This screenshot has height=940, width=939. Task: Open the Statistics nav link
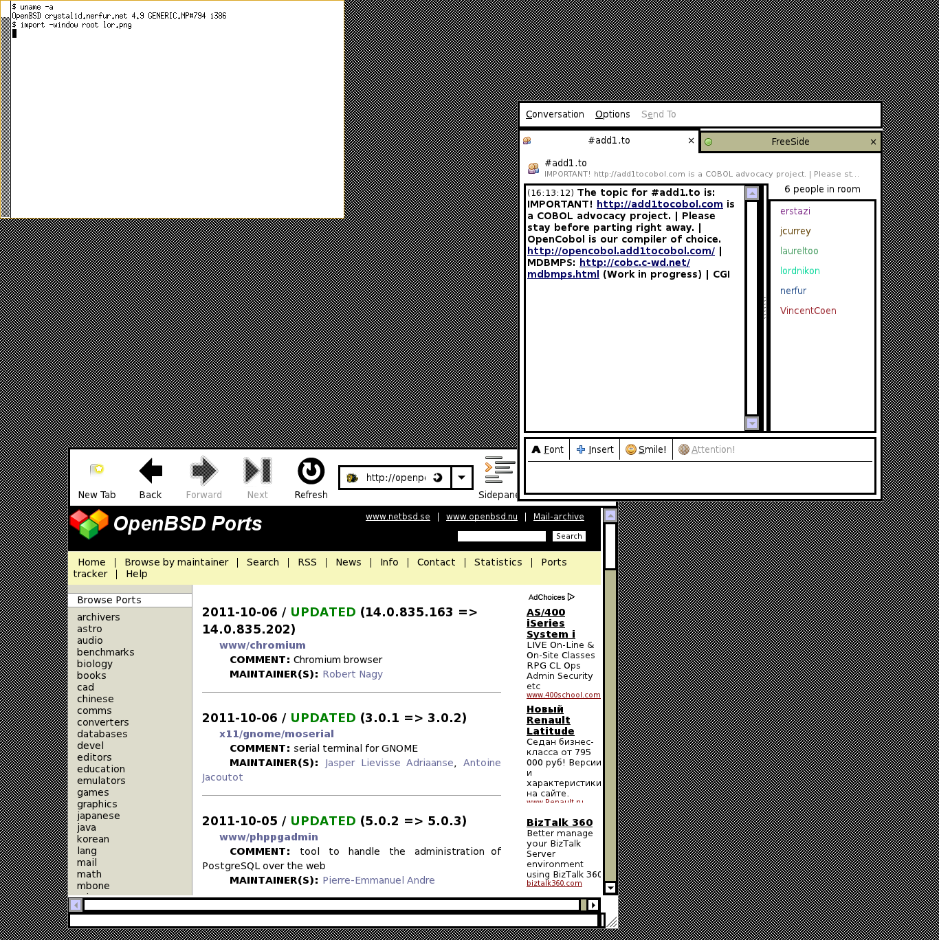point(498,562)
